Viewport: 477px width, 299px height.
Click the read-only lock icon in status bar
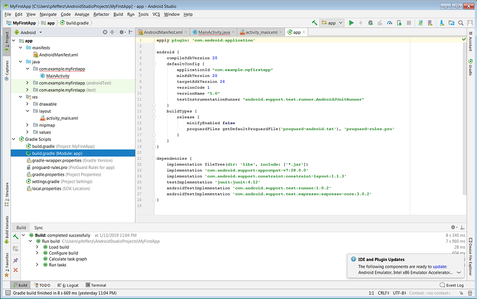point(461,293)
